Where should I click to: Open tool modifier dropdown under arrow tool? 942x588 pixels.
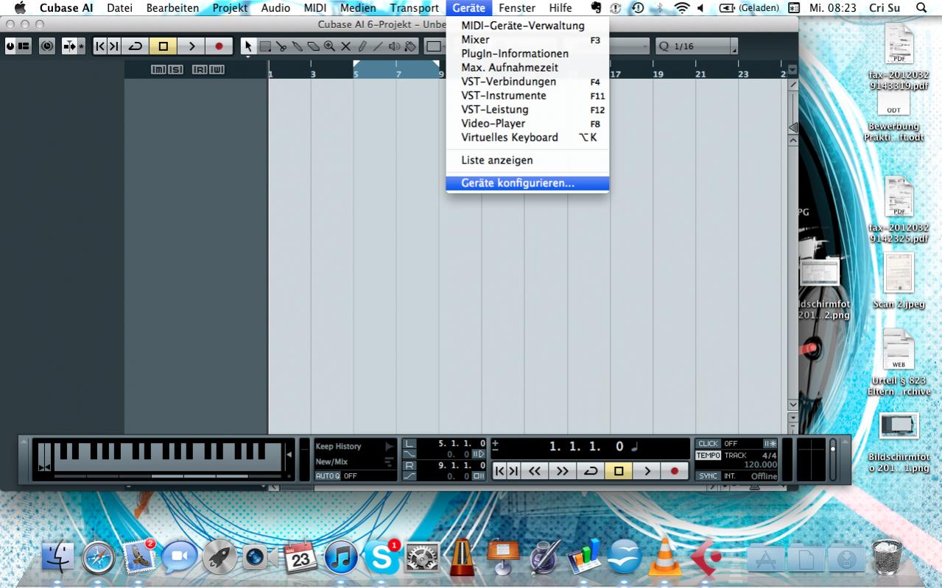click(x=248, y=56)
